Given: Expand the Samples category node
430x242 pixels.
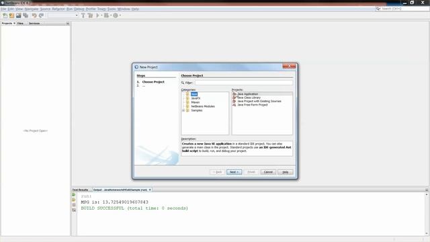Looking at the screenshot, I should 183,110.
